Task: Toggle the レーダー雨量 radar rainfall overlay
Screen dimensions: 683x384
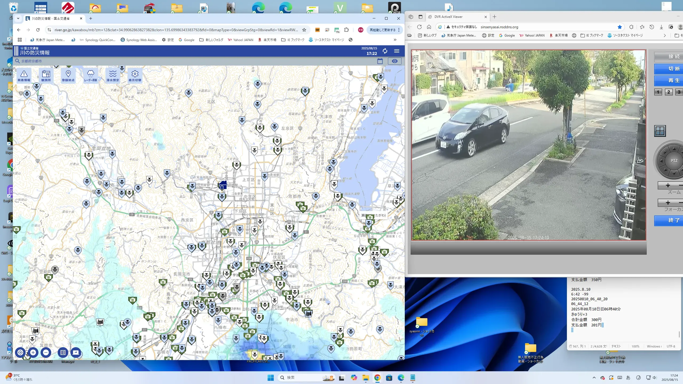Action: 90,75
